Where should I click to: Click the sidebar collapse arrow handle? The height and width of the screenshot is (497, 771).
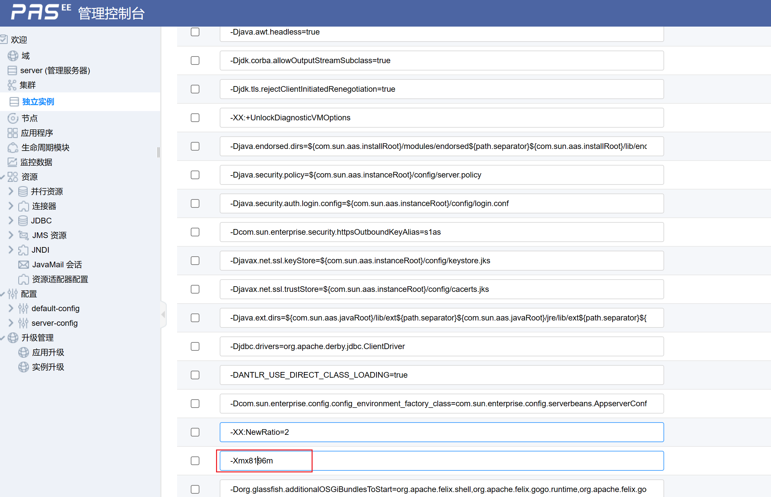tap(163, 314)
